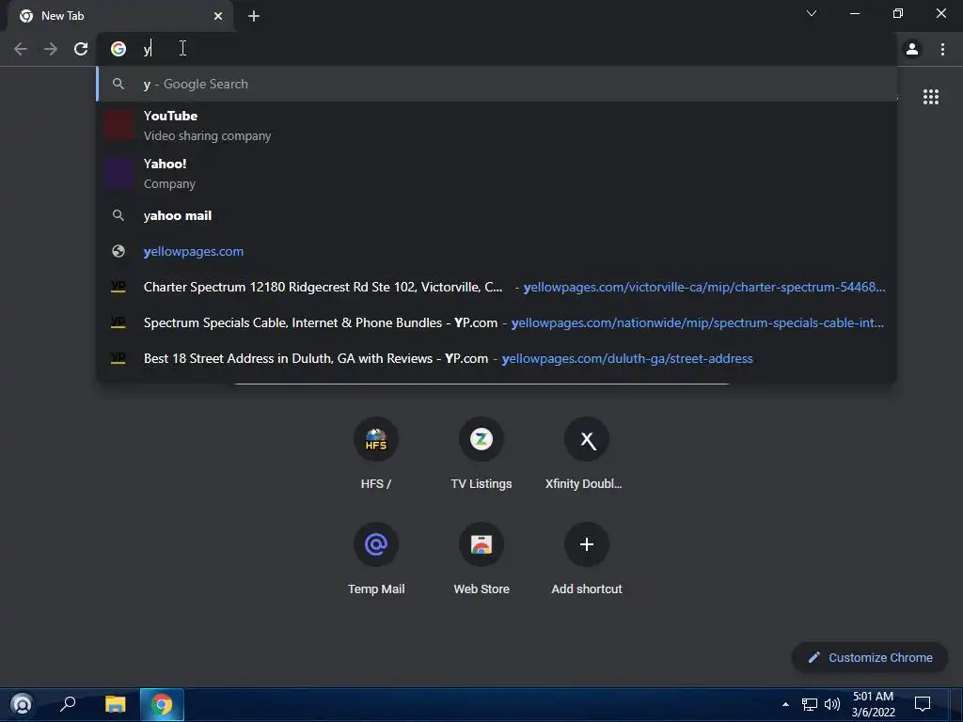Open the notification center icon
Screen dimensions: 963x722
(923, 704)
